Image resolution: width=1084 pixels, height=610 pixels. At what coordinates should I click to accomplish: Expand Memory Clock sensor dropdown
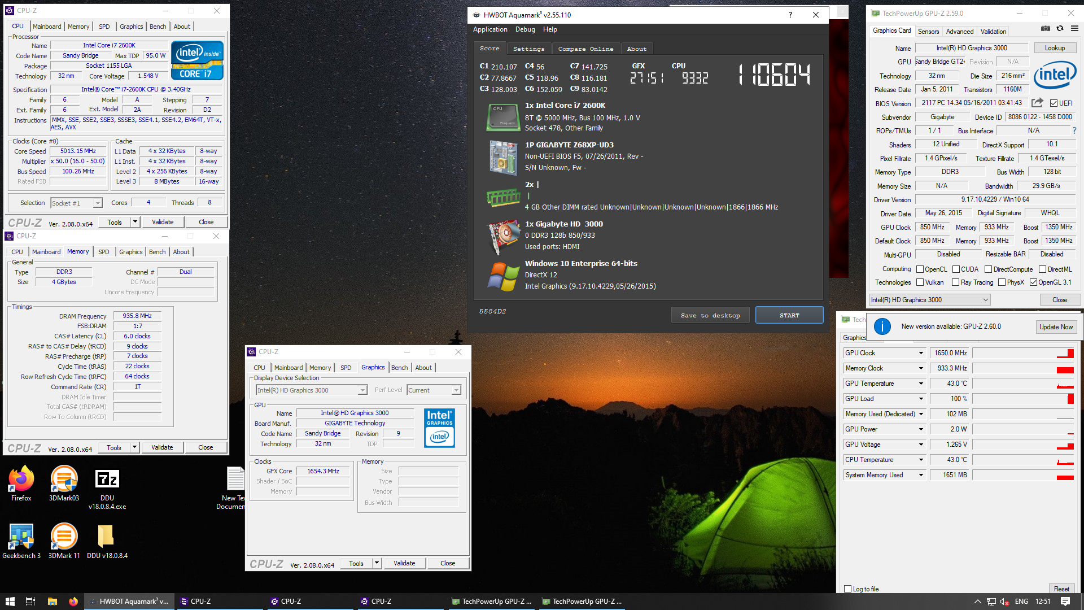point(921,368)
